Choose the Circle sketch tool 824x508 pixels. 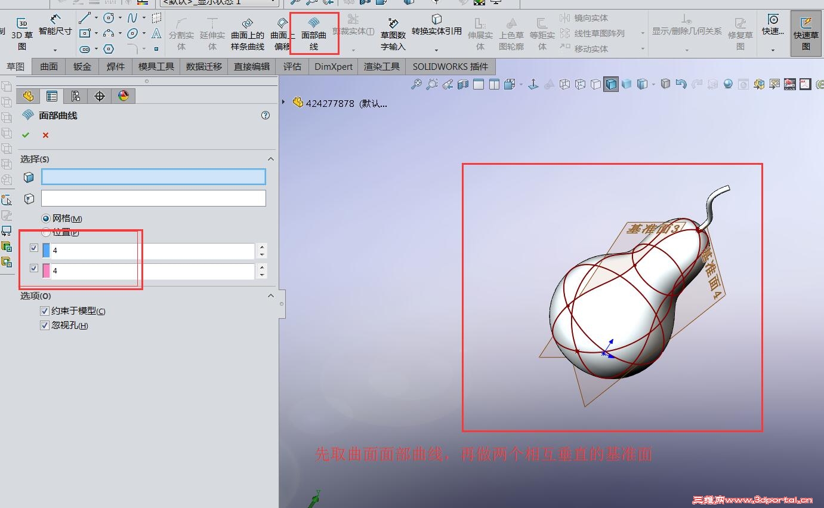(109, 19)
